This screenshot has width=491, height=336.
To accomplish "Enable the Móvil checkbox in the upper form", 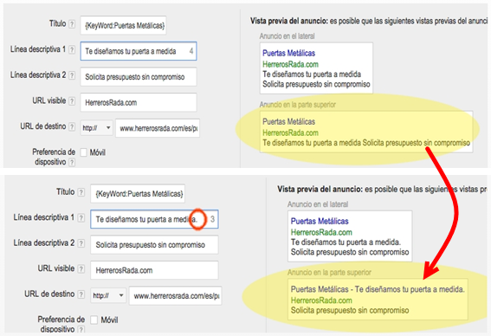I will [x=84, y=152].
